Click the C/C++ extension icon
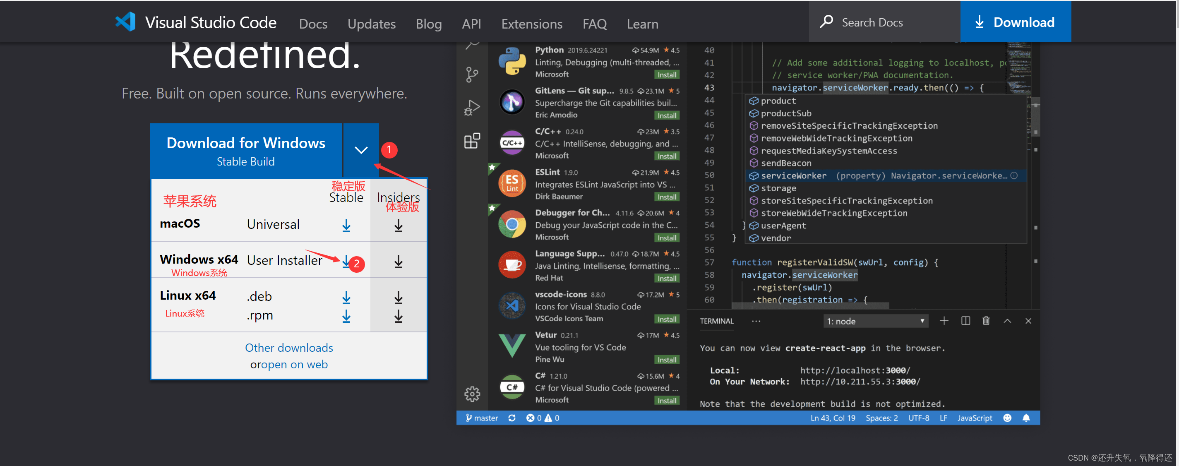The height and width of the screenshot is (466, 1179). tap(511, 142)
